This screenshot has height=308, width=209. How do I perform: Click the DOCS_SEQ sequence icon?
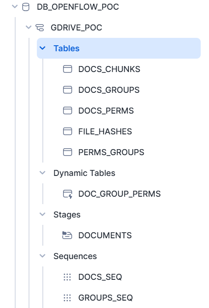(67, 277)
